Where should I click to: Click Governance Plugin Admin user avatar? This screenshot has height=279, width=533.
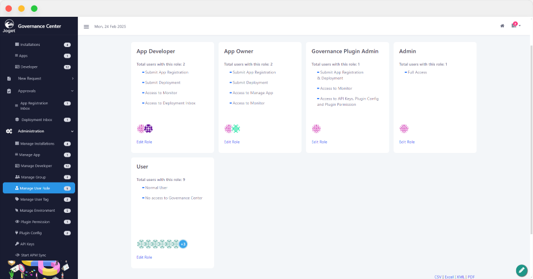[x=316, y=129]
